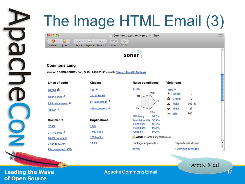Click the blue vertical scrollbar thumb
Viewport: 245px width, 184px height.
point(223,87)
